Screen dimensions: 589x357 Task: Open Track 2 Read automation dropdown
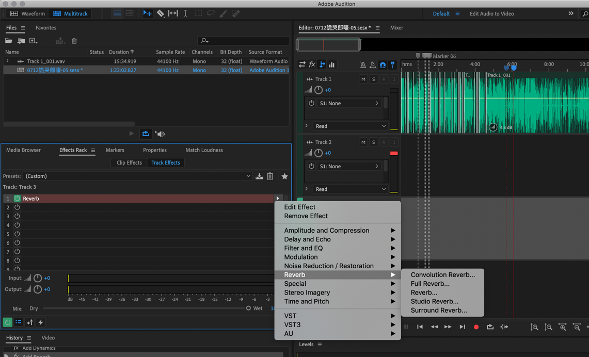[350, 189]
